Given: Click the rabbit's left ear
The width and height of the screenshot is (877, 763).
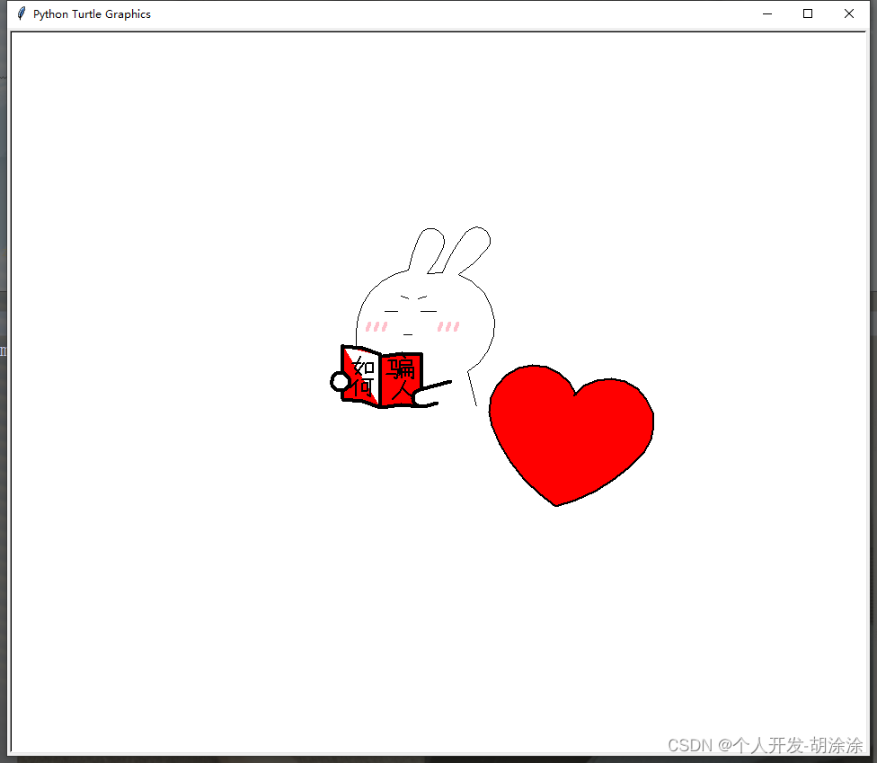Looking at the screenshot, I should (428, 250).
